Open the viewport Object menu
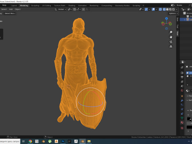Image resolution: width=192 pixels, height=144 pixels. (x=18, y=9)
